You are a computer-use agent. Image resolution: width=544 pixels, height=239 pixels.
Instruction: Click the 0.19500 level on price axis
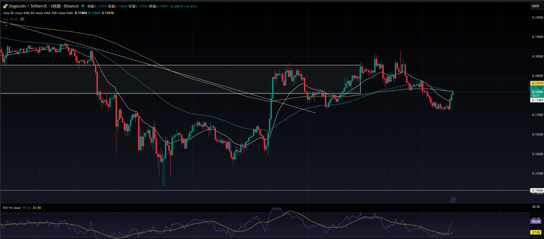[537, 18]
